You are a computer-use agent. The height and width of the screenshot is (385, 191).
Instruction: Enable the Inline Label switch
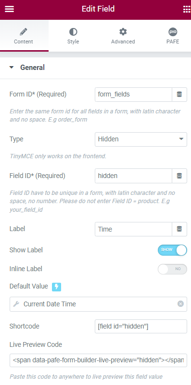point(172,269)
